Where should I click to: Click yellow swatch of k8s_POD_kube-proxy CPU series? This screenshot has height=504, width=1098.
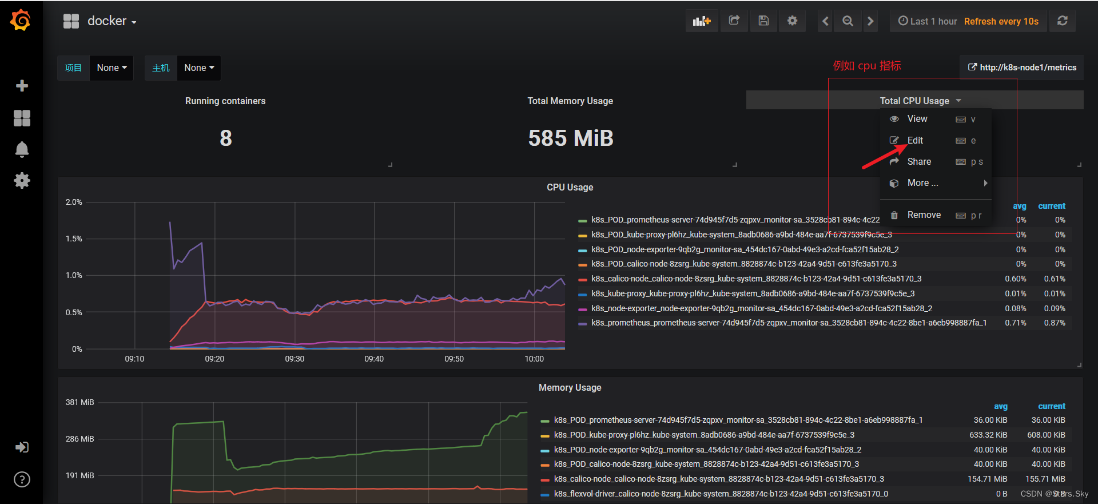[583, 235]
